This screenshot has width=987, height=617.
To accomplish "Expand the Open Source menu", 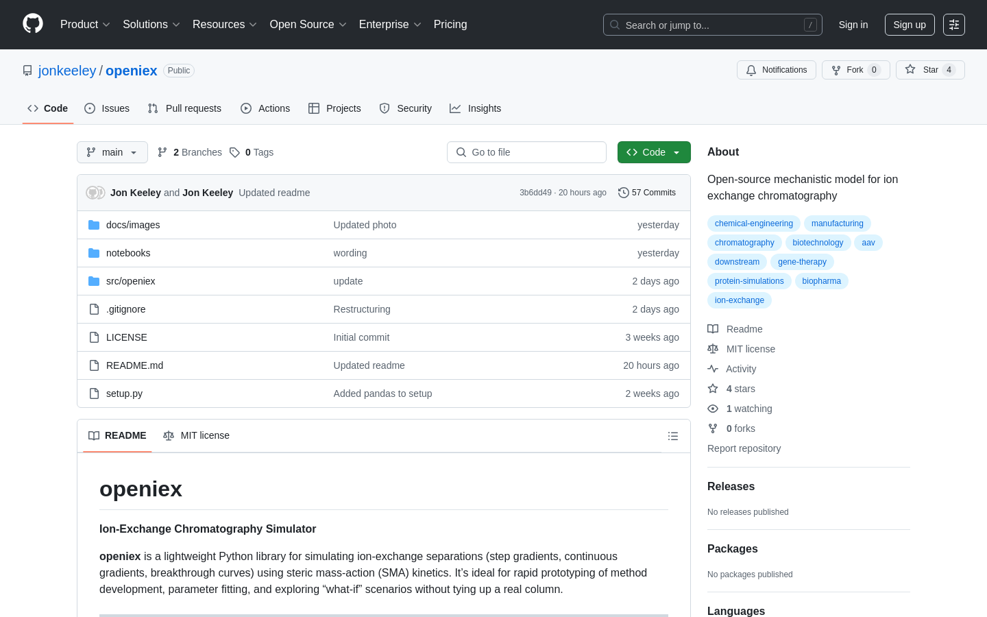I will (x=308, y=25).
